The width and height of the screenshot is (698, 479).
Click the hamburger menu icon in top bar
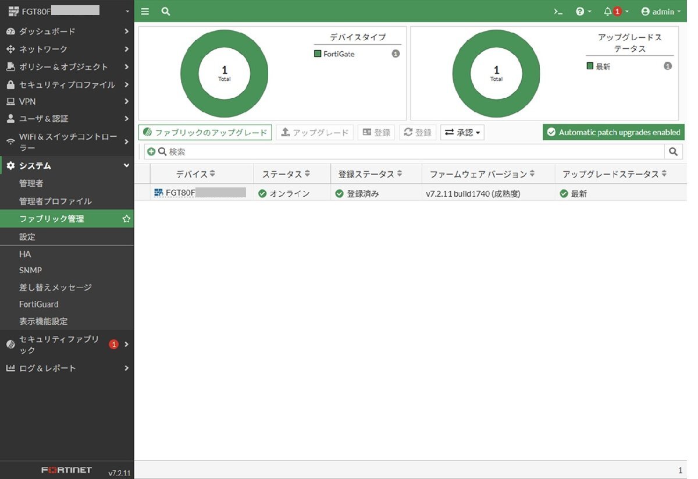(x=145, y=12)
